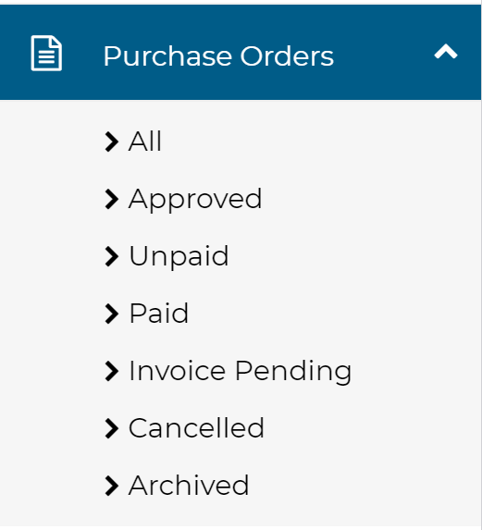Click empty submenu area right of Archived

tap(365, 486)
